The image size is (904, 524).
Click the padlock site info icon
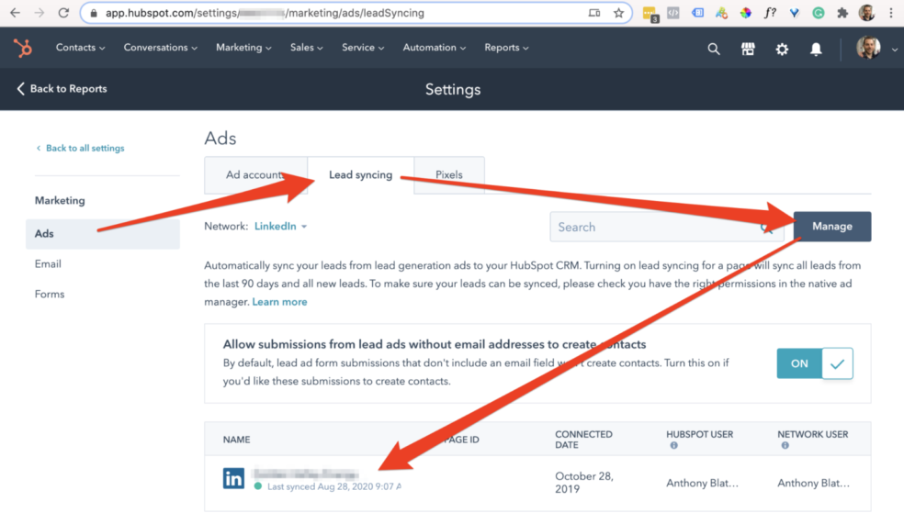(94, 13)
